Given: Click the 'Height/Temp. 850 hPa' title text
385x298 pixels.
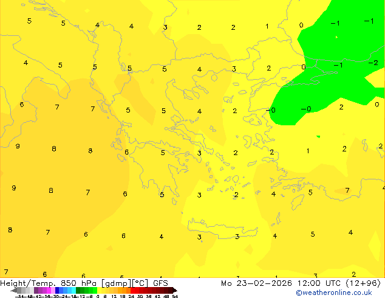Looking at the screenshot, I should (49, 283).
